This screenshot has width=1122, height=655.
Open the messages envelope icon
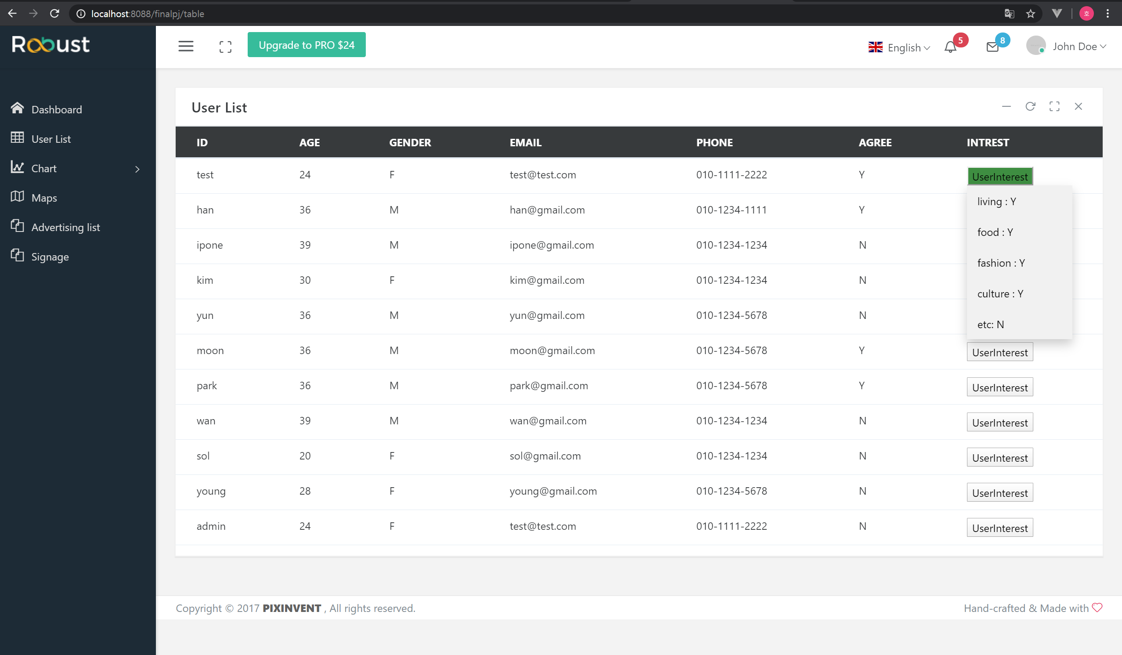click(x=992, y=46)
